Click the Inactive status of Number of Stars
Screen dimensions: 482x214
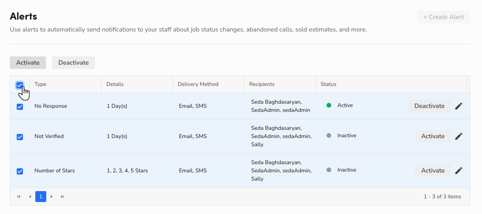click(x=341, y=170)
